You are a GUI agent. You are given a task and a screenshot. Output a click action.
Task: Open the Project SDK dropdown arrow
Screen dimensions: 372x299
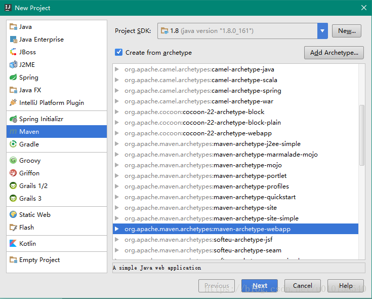[x=322, y=31]
